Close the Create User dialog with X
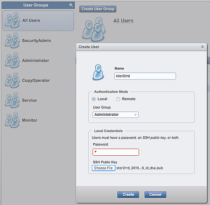This screenshot has width=210, height=205. point(202,47)
